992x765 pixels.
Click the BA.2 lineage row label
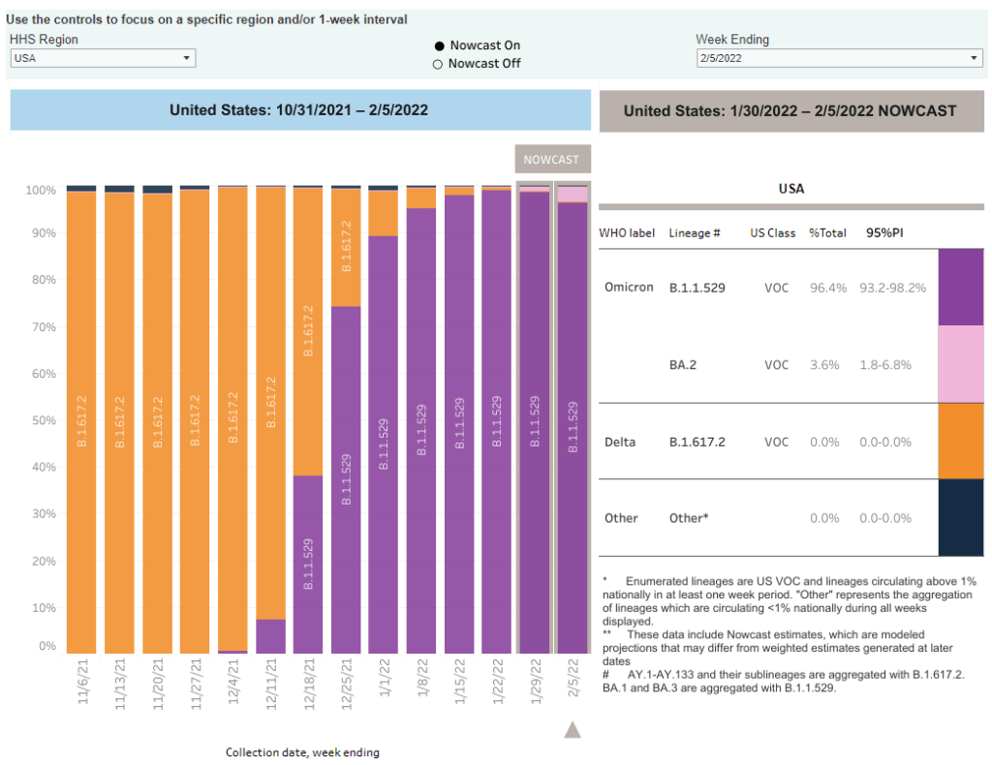[x=683, y=365]
